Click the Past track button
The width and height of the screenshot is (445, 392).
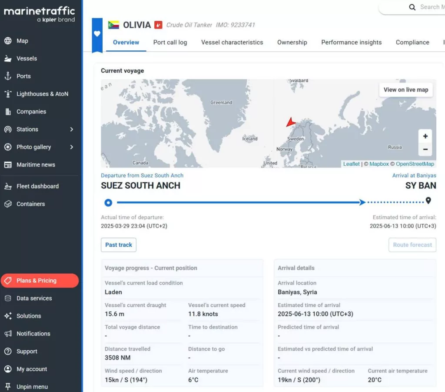click(x=118, y=245)
